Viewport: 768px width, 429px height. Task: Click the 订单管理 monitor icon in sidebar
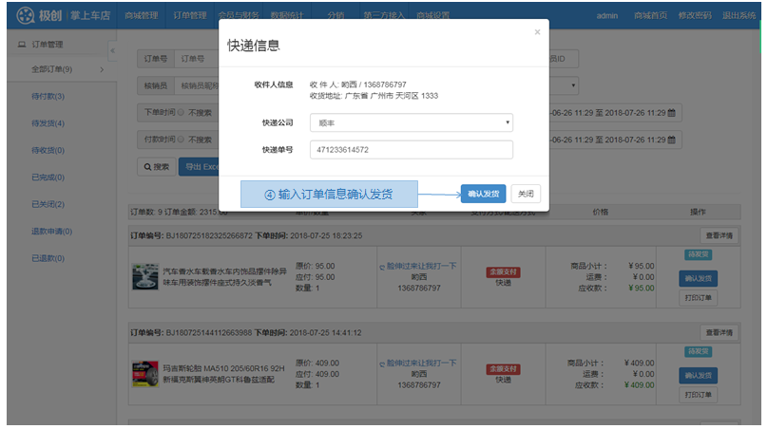point(22,44)
